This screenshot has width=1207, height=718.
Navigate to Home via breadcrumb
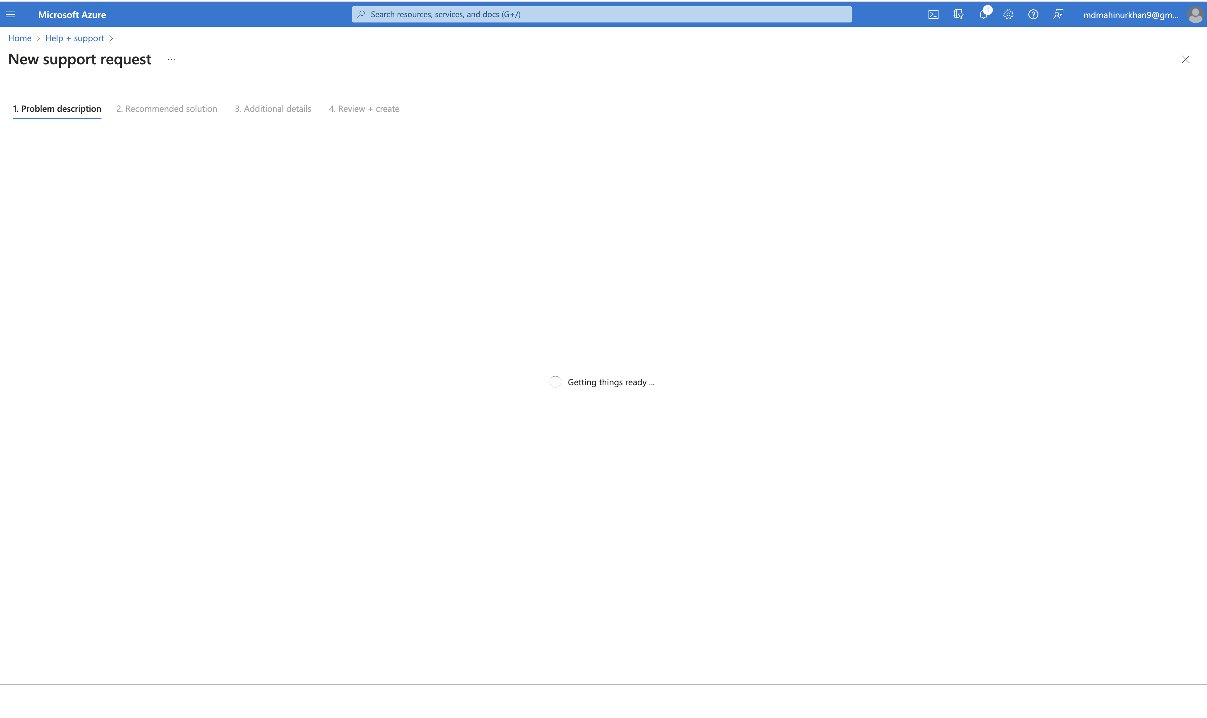(19, 38)
